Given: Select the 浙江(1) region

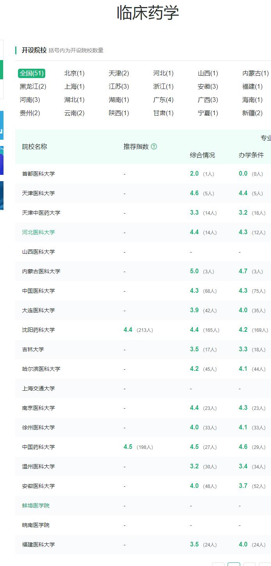Looking at the screenshot, I should [x=163, y=87].
